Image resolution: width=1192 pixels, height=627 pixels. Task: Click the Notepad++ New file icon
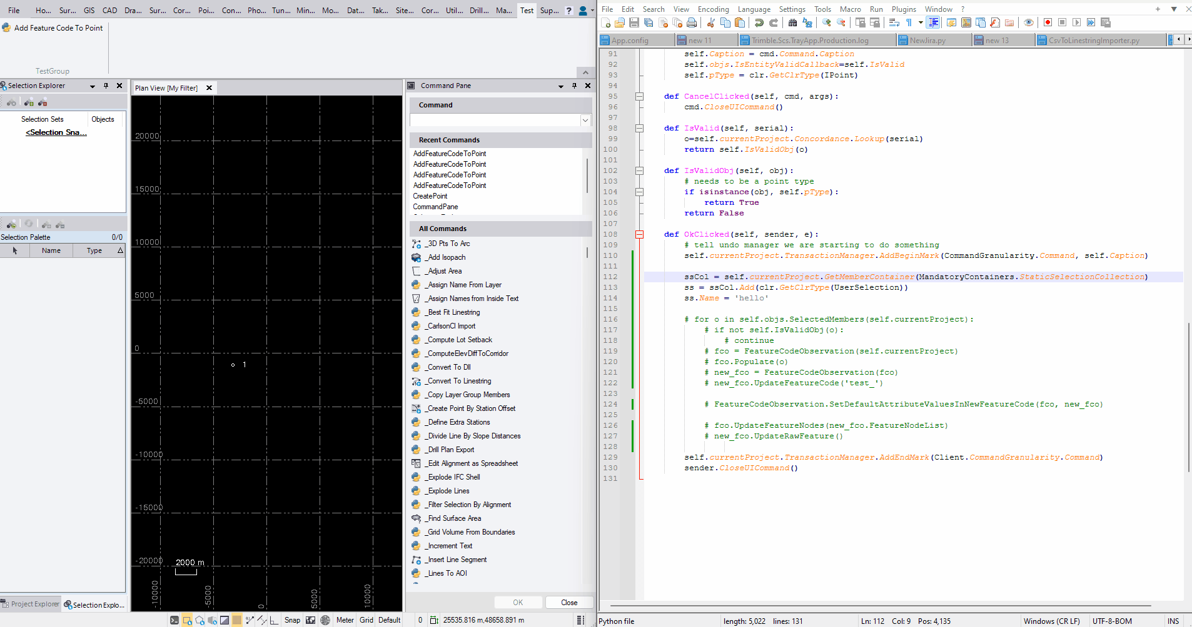tap(605, 22)
